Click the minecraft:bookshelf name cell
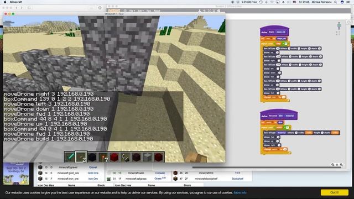354x199 pixels. (206, 179)
